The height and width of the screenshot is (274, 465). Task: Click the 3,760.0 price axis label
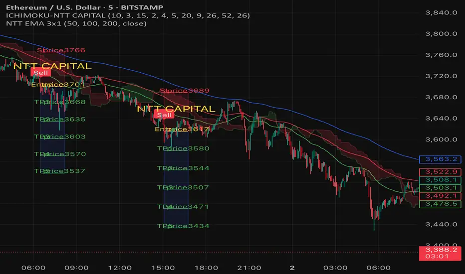click(x=441, y=55)
